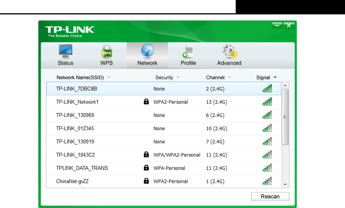Toggle Signal column sort arrow
Screen dimensions: 345x208
pyautogui.click(x=275, y=77)
